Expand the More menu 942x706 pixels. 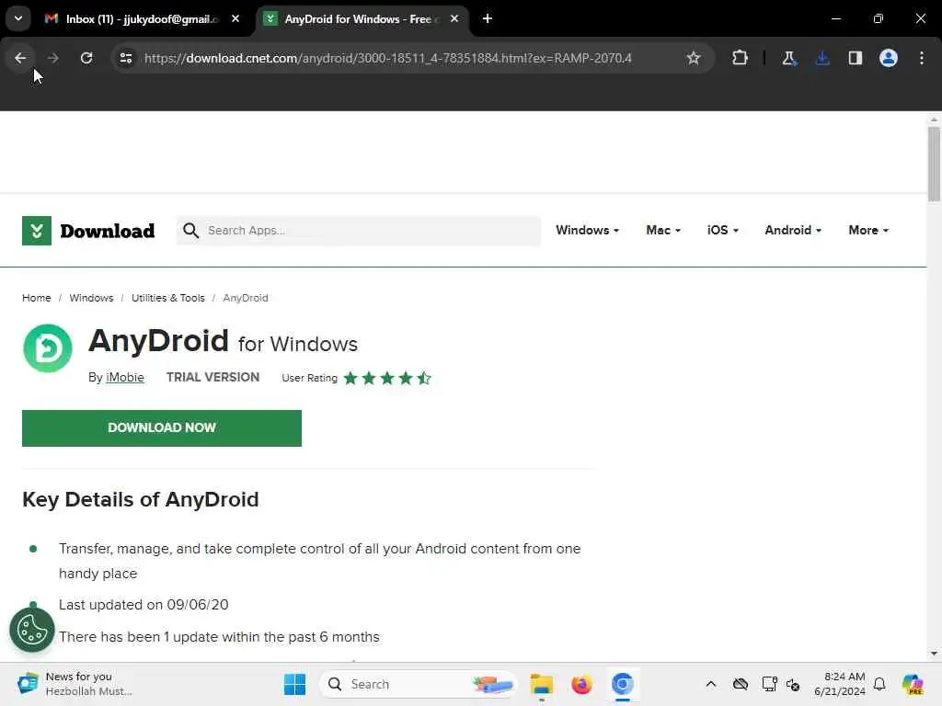[868, 231]
